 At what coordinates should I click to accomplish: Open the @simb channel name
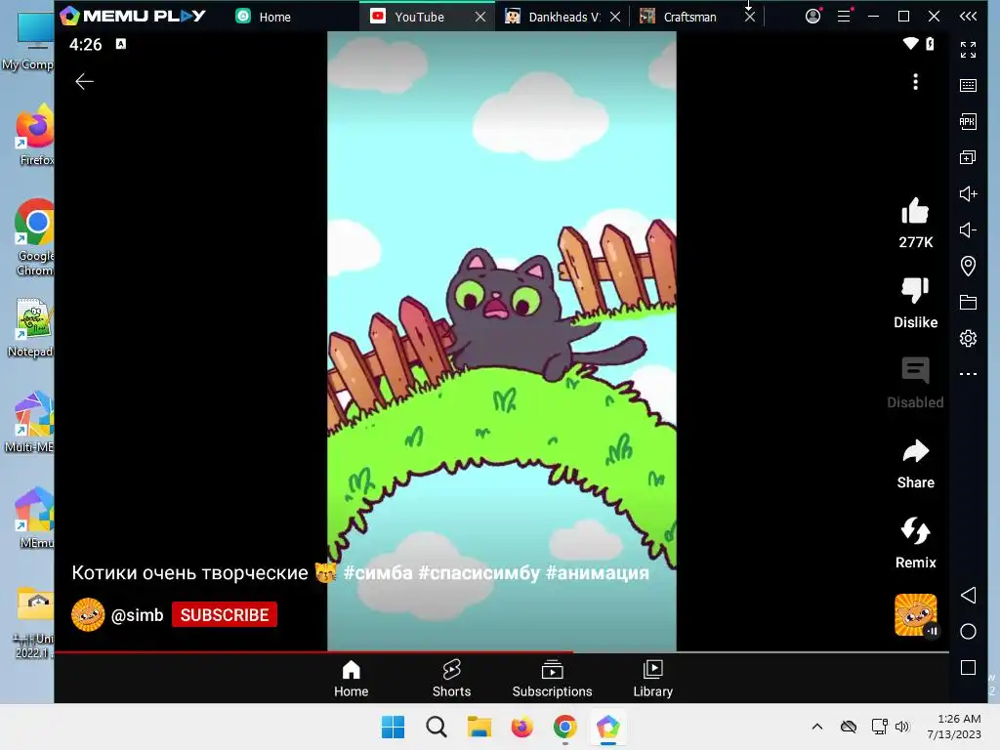pyautogui.click(x=137, y=615)
